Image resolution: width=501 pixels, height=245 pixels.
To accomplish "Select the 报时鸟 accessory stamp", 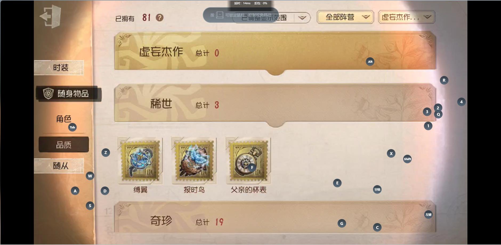I will click(x=194, y=161).
